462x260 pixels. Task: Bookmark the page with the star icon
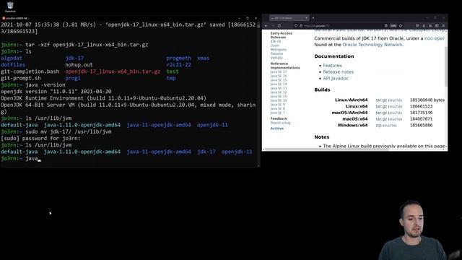pos(401,26)
